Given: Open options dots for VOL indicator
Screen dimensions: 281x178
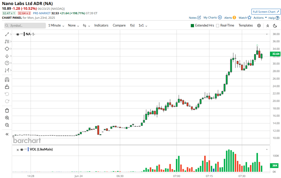Looking at the screenshot, I should (26, 149).
